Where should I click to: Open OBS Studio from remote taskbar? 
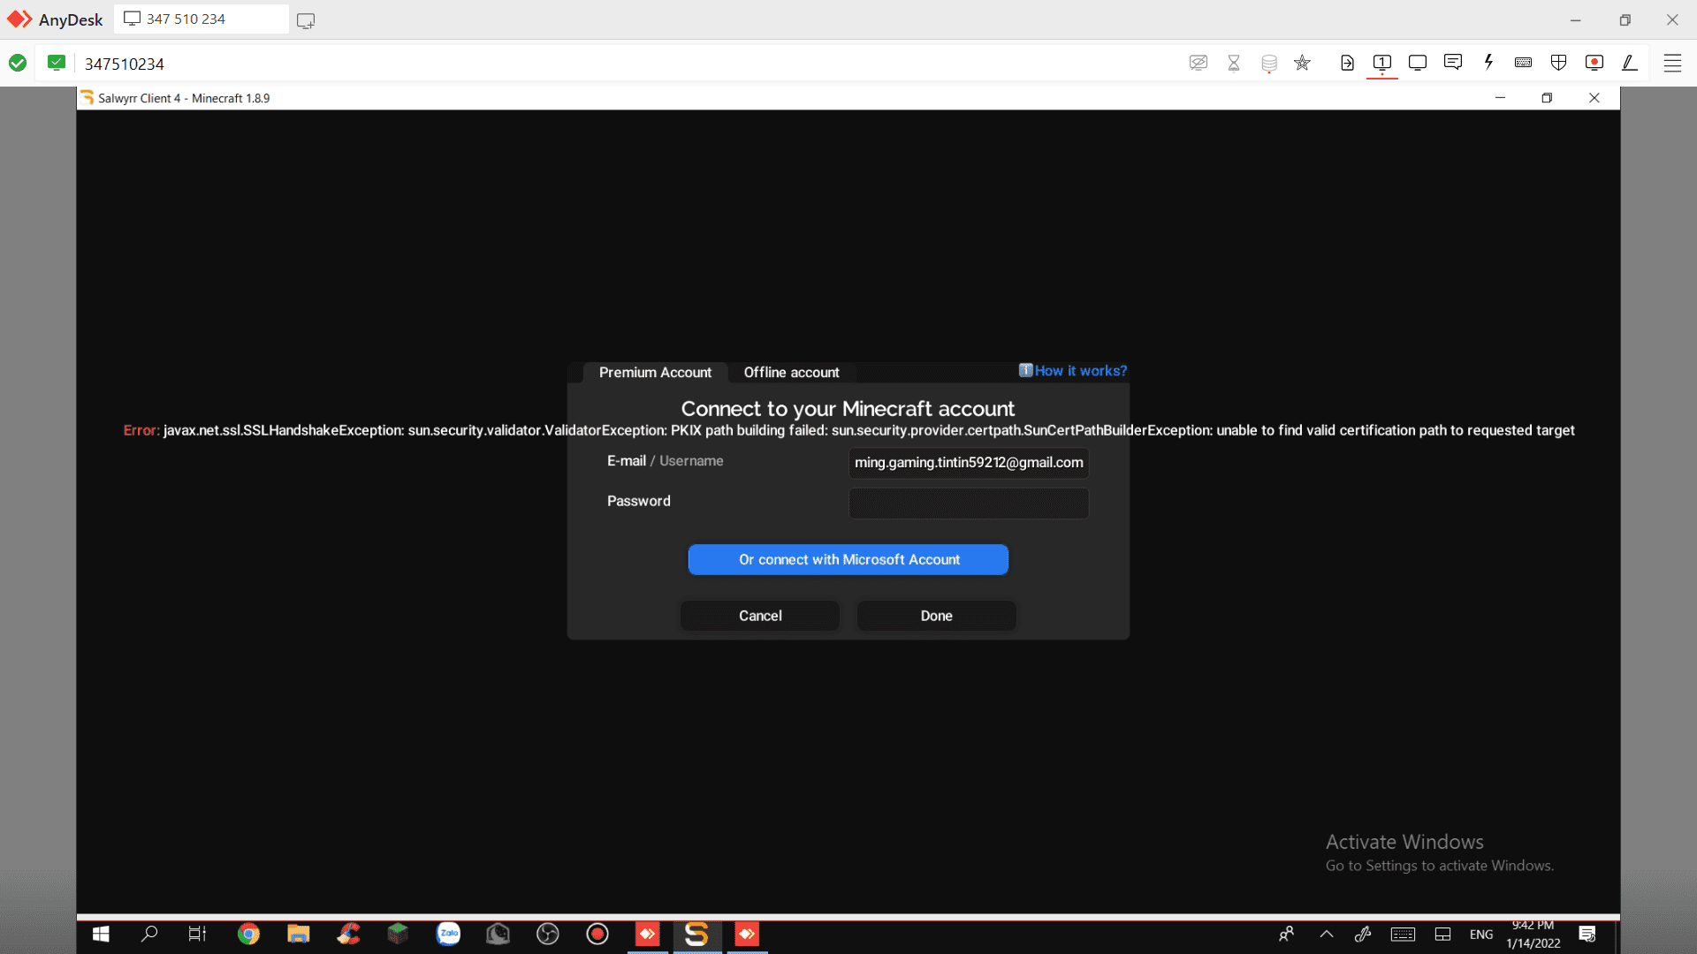click(548, 934)
